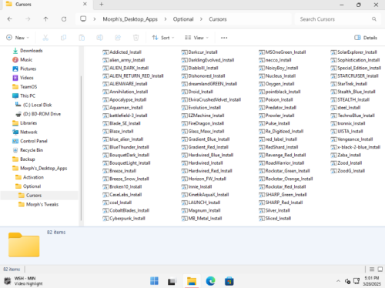
Task: Open the Sort options dropdown
Action: pos(163,38)
